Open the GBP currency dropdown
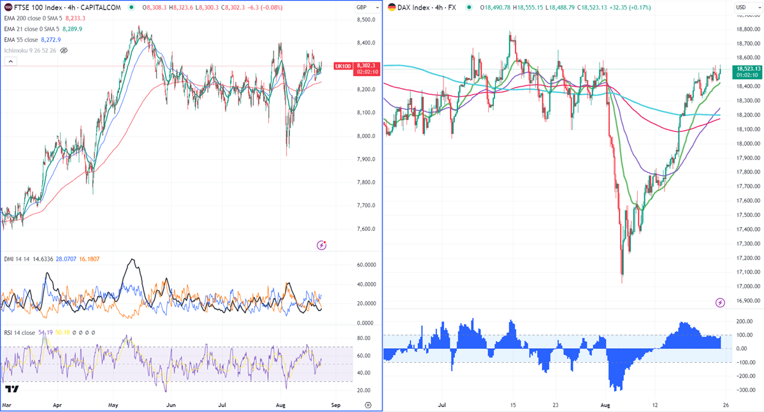The image size is (764, 412). pos(368,7)
